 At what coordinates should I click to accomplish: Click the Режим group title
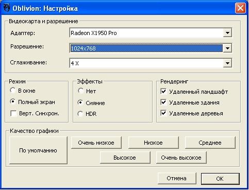click(x=17, y=81)
